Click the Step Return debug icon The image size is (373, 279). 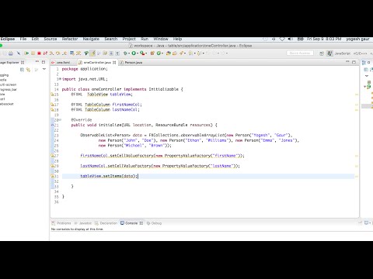click(64, 53)
